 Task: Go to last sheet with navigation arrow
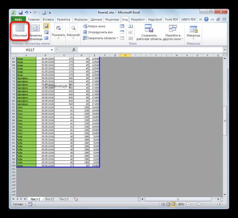(x=25, y=199)
